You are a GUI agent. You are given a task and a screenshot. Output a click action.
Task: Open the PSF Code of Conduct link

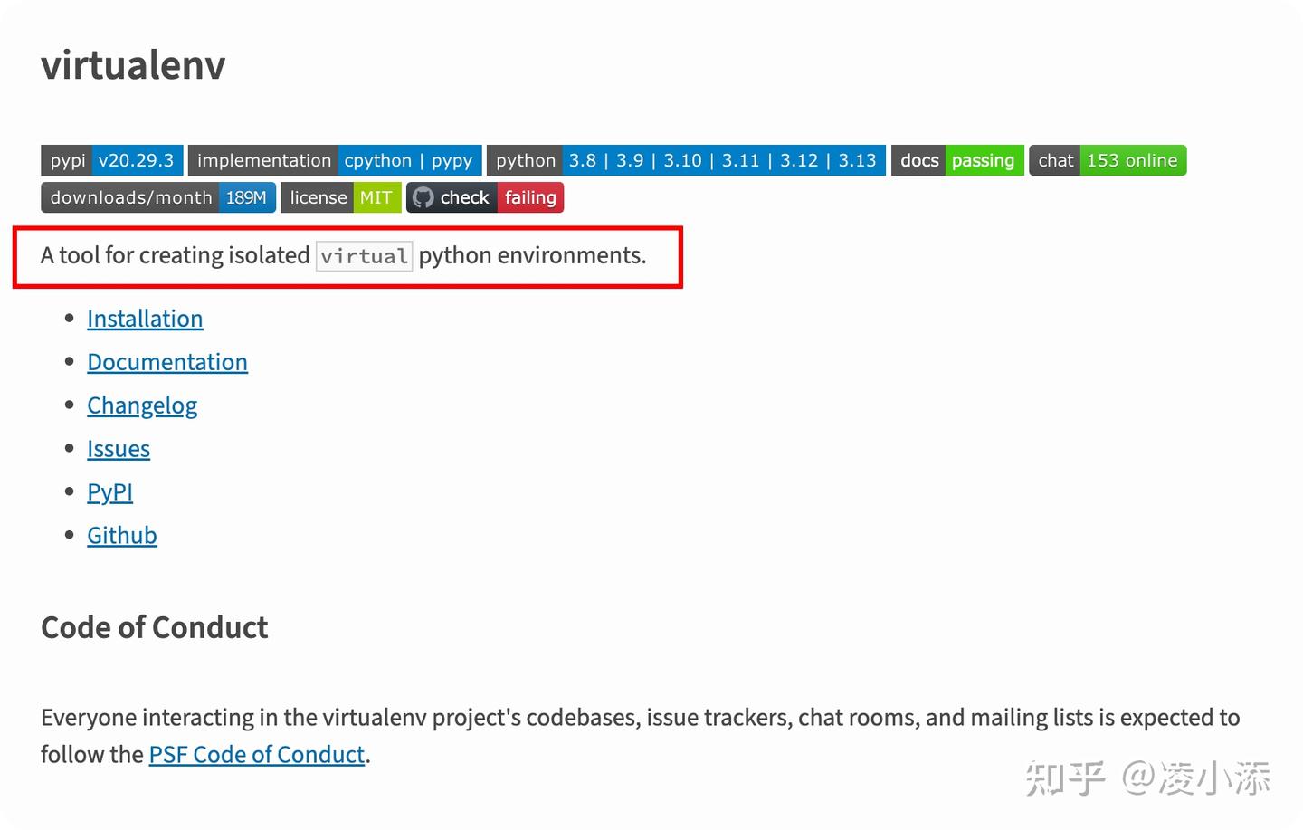[x=257, y=755]
